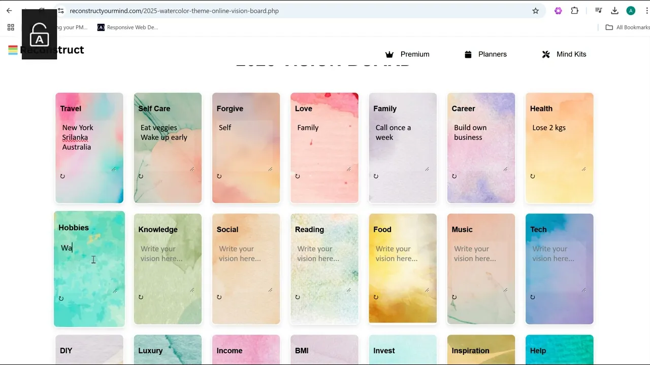Click the calendar icon beside Planners
The width and height of the screenshot is (650, 365).
468,54
